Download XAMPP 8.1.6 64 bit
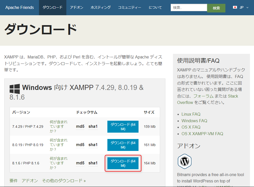Viewport: 254px width, 187px height. pyautogui.click(x=123, y=163)
